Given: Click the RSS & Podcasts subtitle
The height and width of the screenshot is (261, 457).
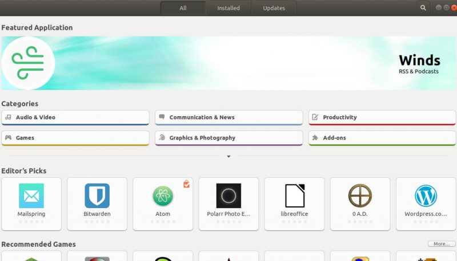Looking at the screenshot, I should (419, 71).
